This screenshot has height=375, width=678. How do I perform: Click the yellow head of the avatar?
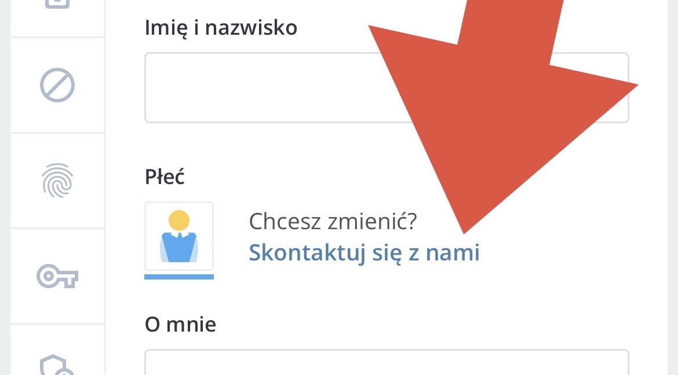(x=179, y=220)
